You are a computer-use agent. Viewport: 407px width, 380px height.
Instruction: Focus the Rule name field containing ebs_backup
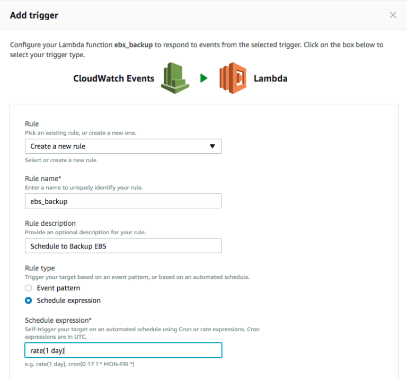point(123,201)
